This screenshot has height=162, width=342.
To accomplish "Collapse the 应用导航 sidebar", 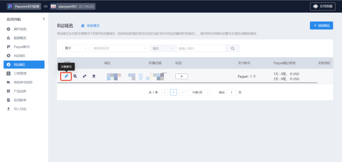I will click(x=44, y=19).
